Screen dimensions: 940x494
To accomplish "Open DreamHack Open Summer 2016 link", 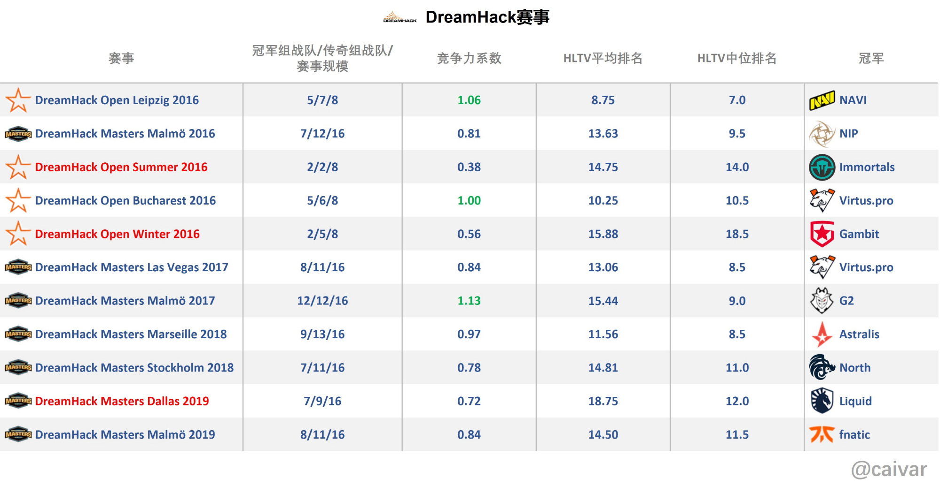I will point(121,167).
